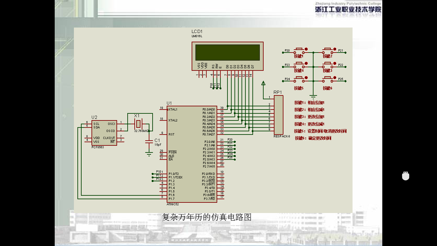Click the ground symbol under the pushbuttons
This screenshot has height=246, width=437.
click(313, 96)
